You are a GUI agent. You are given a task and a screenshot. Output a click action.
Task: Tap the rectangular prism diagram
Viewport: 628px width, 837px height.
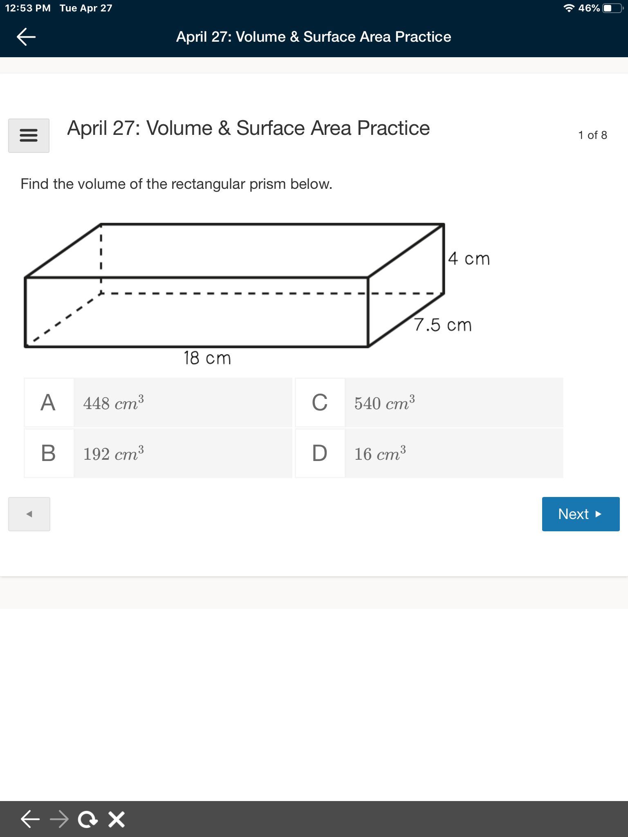[235, 286]
